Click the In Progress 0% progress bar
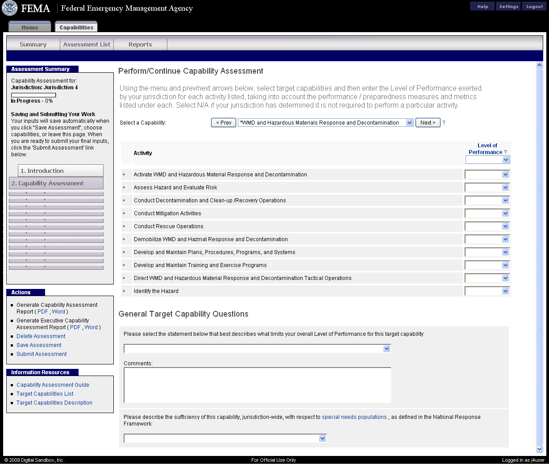 point(33,95)
